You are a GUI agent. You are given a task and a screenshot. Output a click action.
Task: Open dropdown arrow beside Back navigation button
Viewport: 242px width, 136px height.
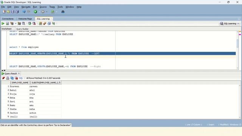[x=39, y=12]
